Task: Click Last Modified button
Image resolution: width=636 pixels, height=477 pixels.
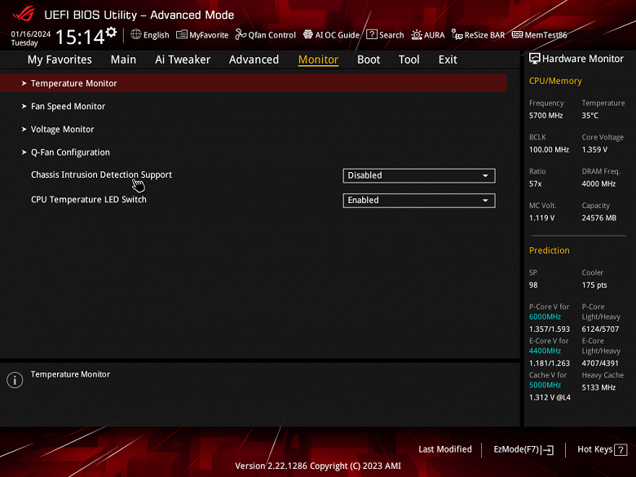Action: click(x=445, y=449)
